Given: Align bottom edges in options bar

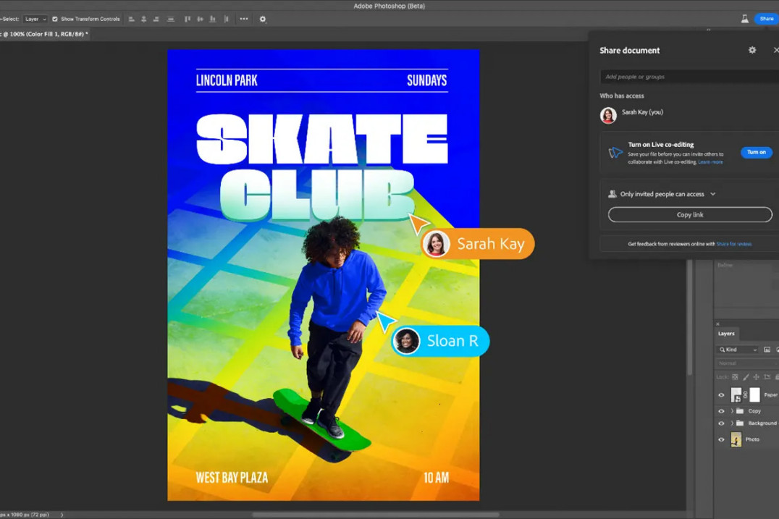Looking at the screenshot, I should pos(213,19).
